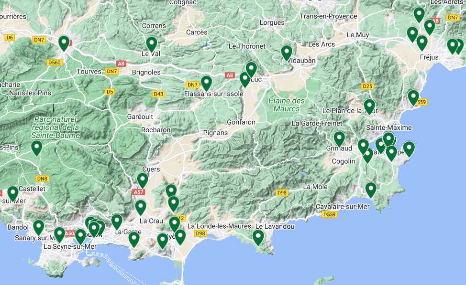The height and width of the screenshot is (285, 466).
Task: Click the Gonfaron place name
Action: [x=241, y=122]
